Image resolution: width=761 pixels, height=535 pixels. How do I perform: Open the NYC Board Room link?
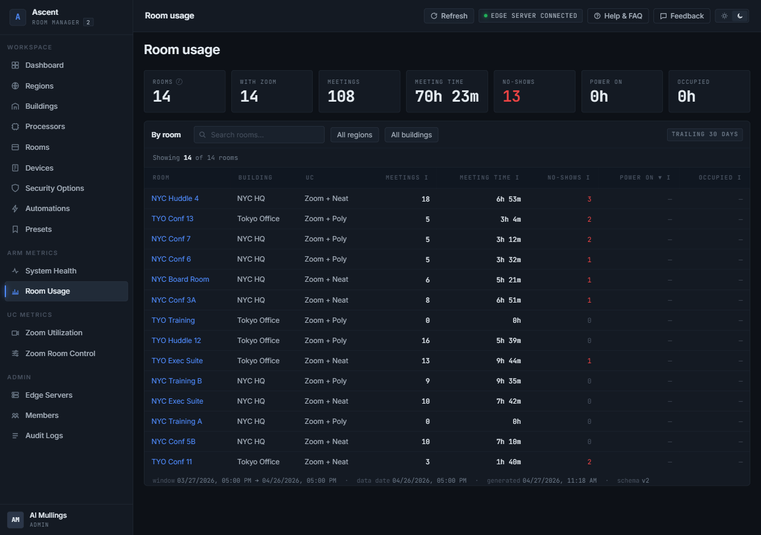click(x=180, y=279)
